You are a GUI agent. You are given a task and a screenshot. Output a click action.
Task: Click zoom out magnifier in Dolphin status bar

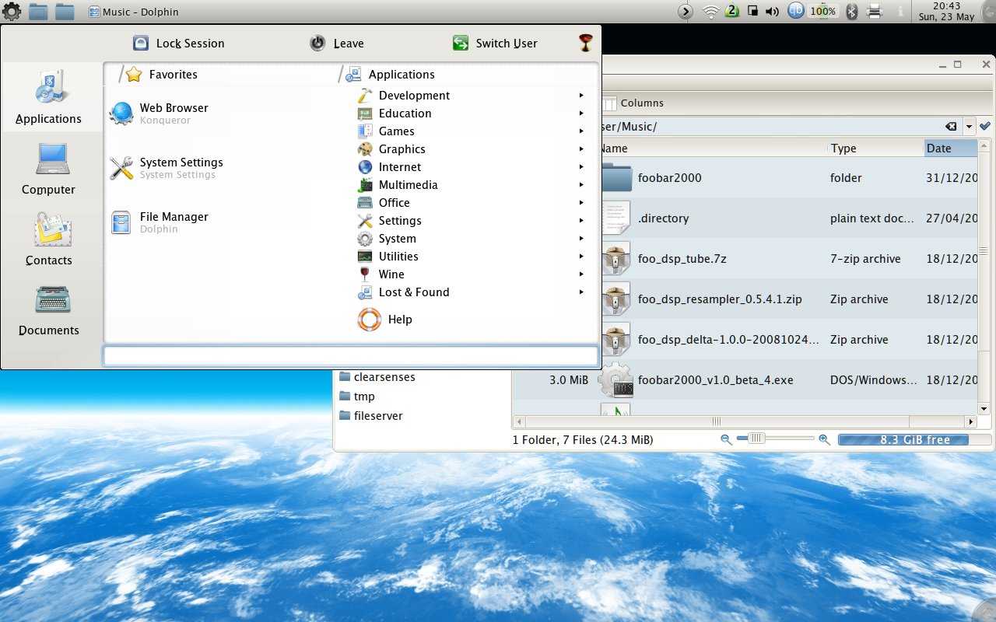click(726, 439)
